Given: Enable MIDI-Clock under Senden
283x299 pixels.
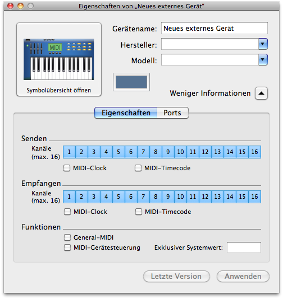Looking at the screenshot, I should pos(67,168).
